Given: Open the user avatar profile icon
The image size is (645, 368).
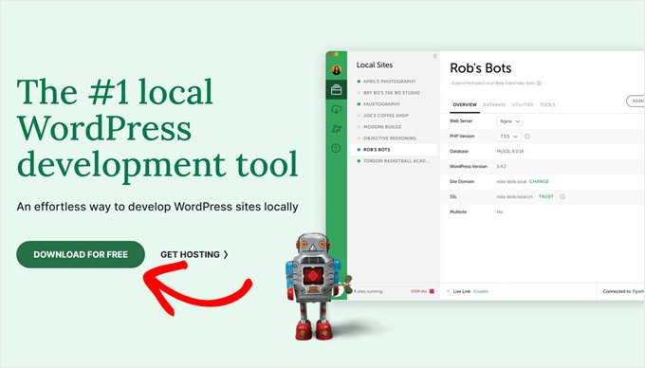Looking at the screenshot, I should (337, 69).
